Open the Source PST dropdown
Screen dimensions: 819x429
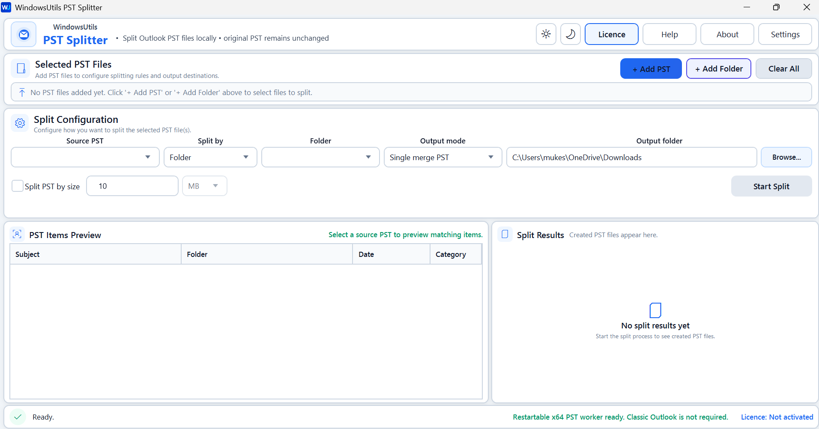click(85, 157)
